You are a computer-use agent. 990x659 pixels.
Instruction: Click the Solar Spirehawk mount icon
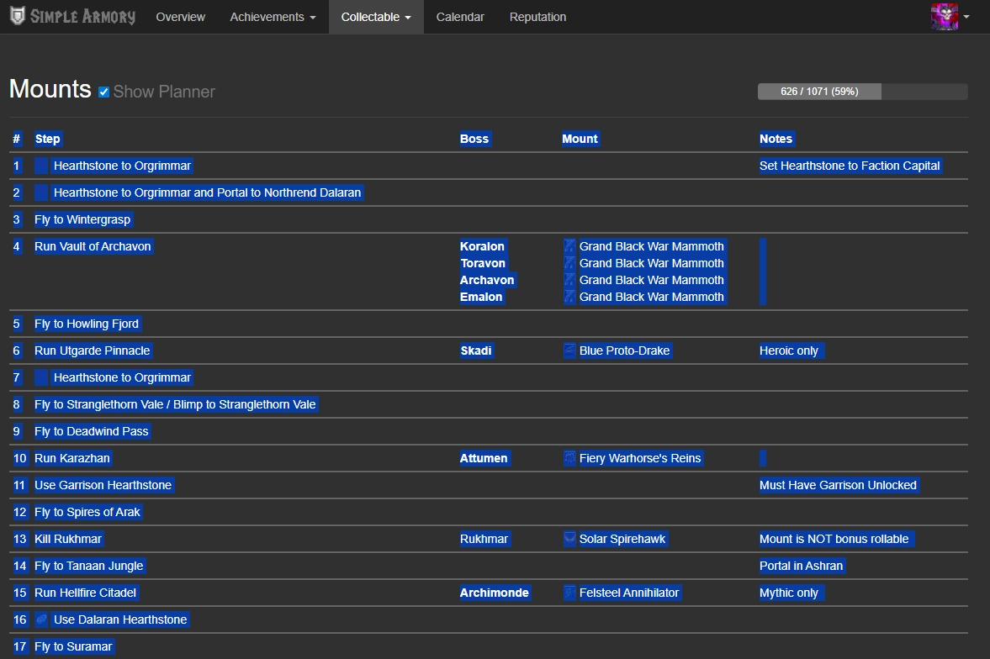tap(569, 539)
